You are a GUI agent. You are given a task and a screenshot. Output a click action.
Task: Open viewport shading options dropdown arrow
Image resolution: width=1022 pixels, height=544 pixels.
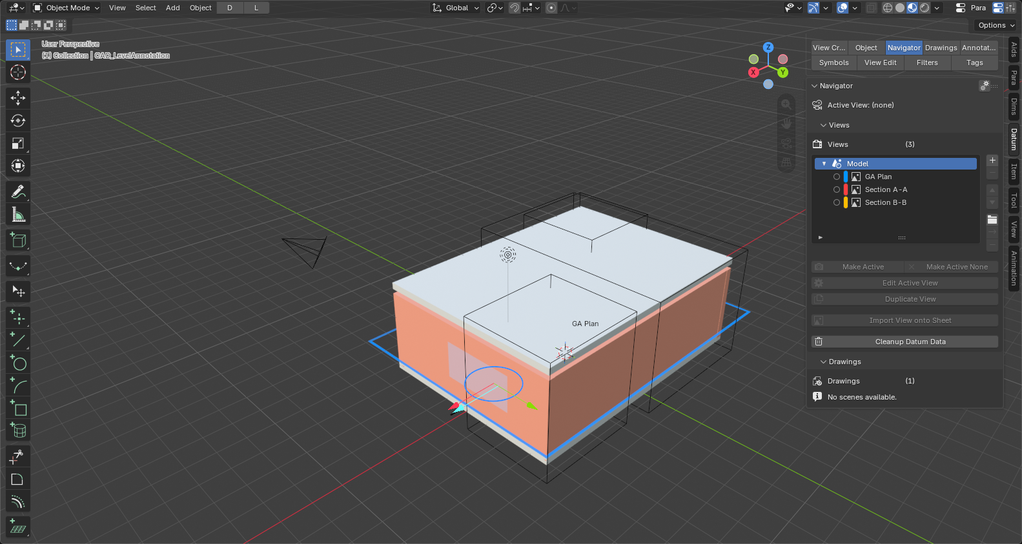pos(937,8)
